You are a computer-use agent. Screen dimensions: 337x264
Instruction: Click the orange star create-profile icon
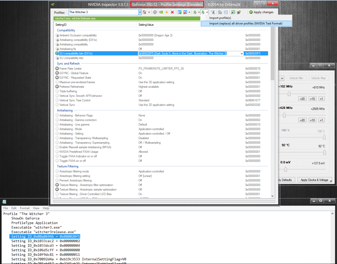[x=167, y=12]
